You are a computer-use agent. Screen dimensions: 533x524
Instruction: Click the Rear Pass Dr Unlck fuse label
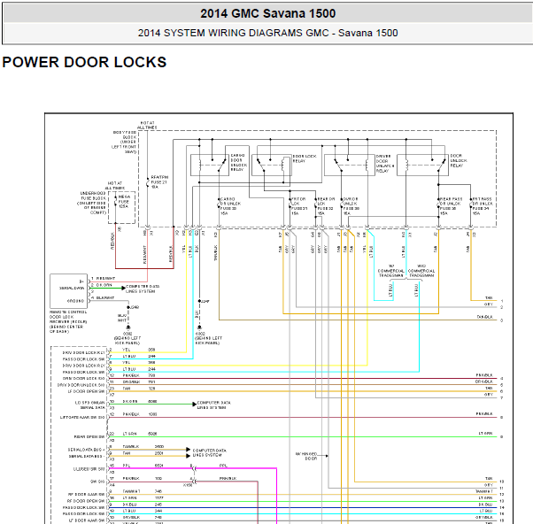click(x=451, y=206)
